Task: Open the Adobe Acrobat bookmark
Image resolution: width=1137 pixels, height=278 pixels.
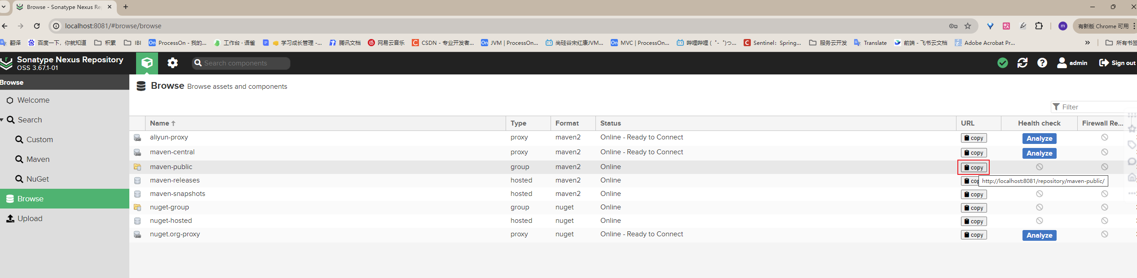Action: [x=984, y=43]
